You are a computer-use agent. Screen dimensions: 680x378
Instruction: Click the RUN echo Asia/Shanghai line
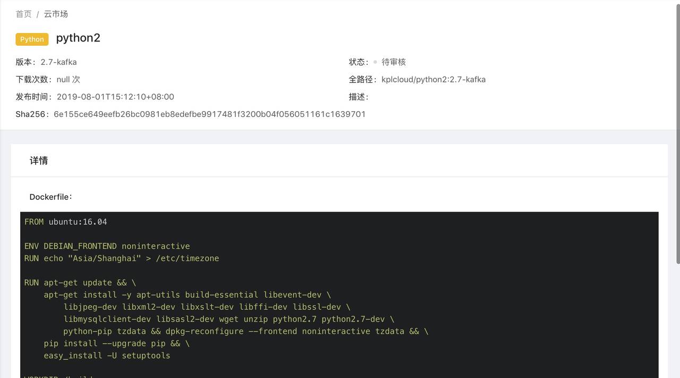(121, 258)
